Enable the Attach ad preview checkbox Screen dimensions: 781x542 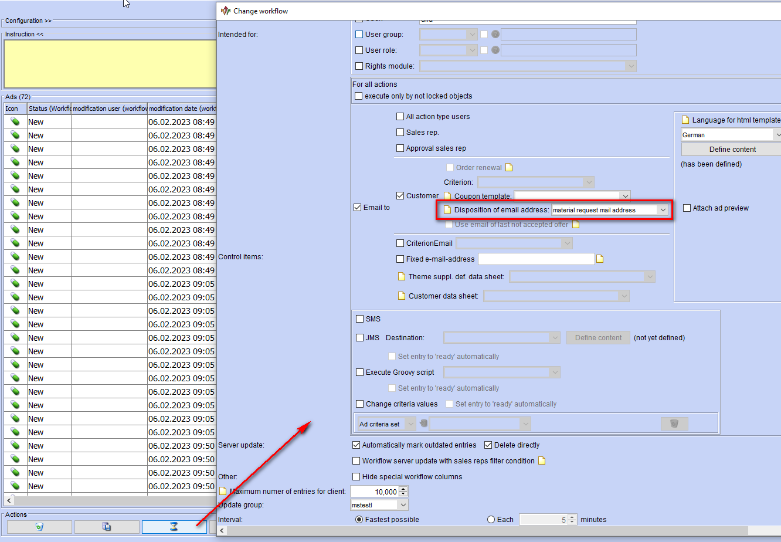[x=687, y=208]
